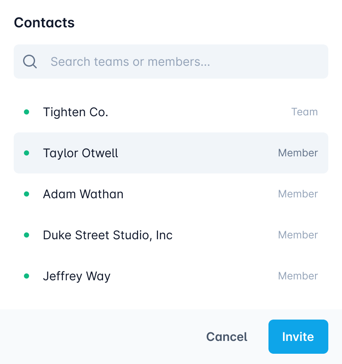This screenshot has height=364, width=342.
Task: Click the Member label for Jeffrey Way
Action: tap(298, 276)
